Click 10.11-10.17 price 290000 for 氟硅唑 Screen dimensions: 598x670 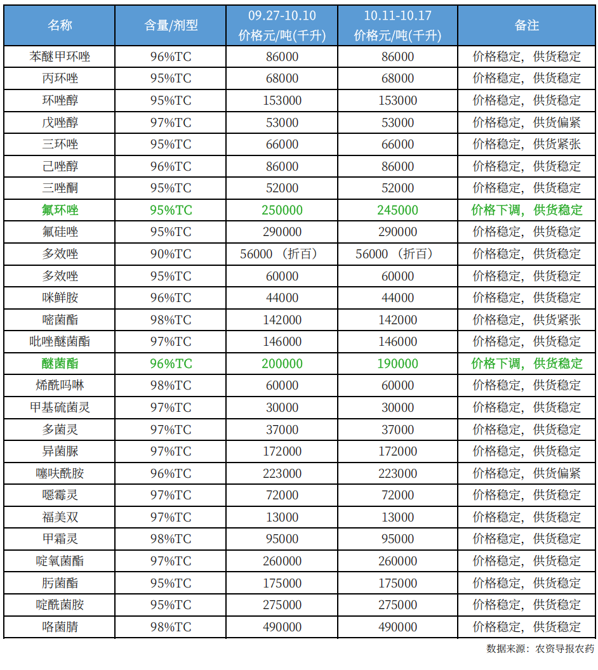[x=397, y=232]
